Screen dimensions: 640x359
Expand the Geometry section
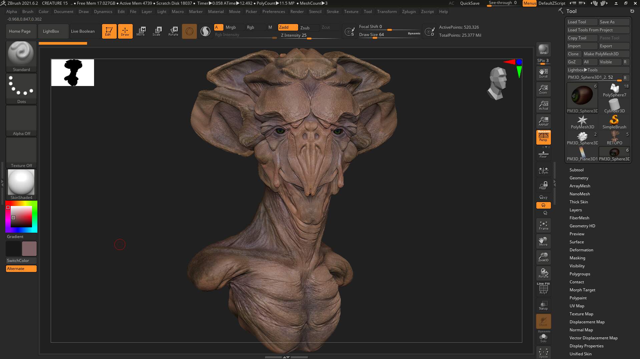pos(579,178)
